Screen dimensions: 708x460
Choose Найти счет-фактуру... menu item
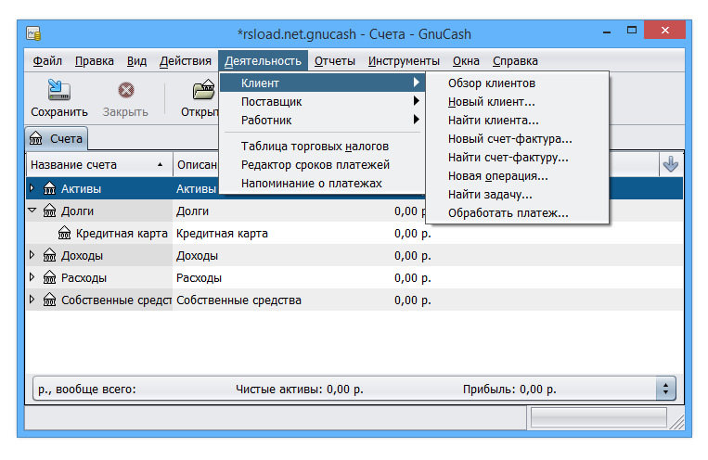tap(518, 157)
